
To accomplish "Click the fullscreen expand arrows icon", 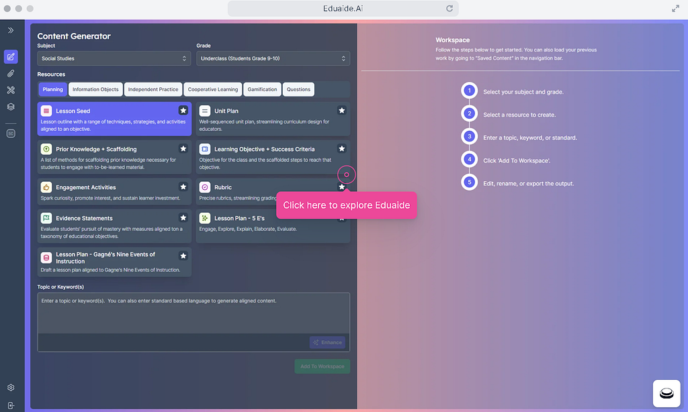I will tap(675, 8).
